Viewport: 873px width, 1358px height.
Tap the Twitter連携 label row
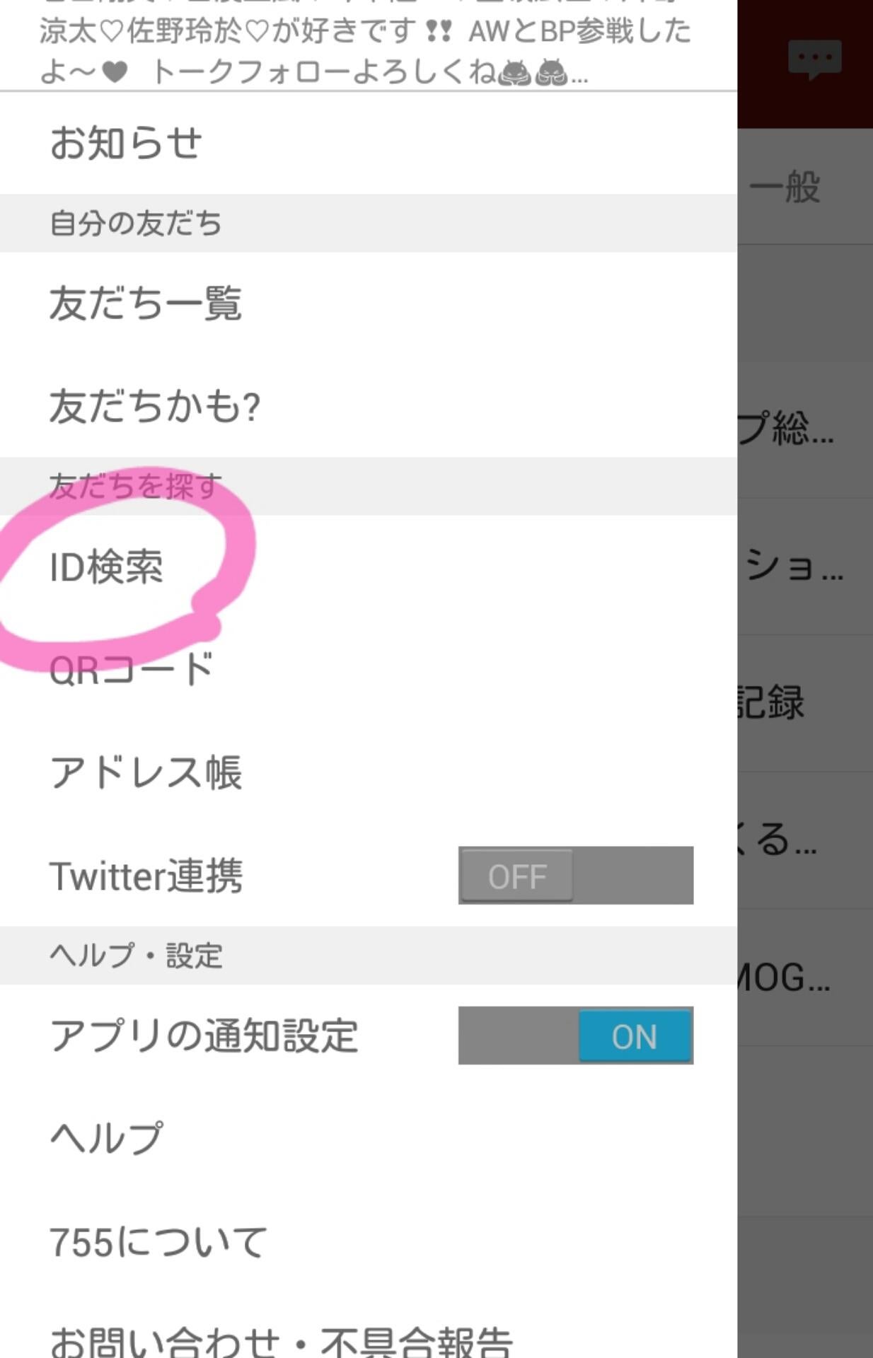point(146,876)
